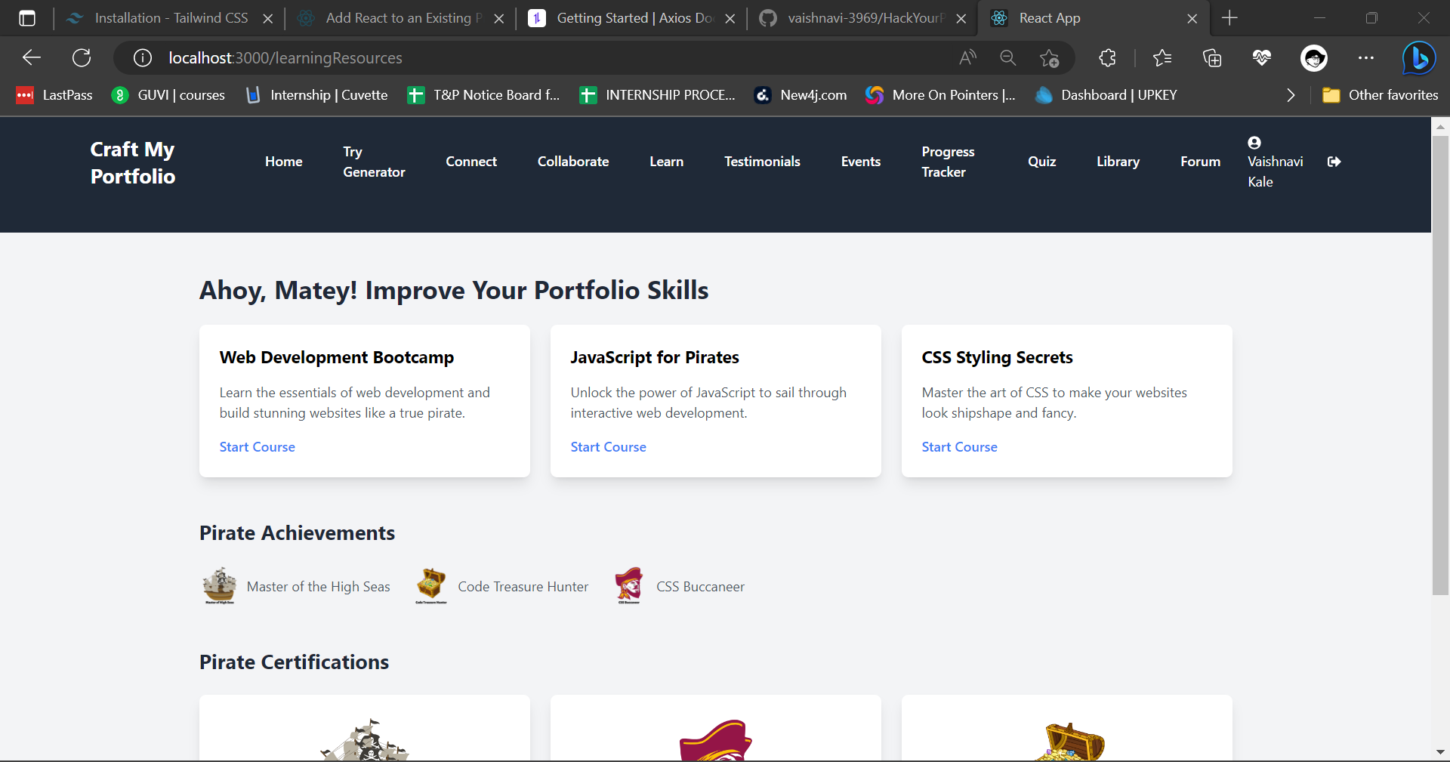Click CSS Buccaneer pirate badge

tap(629, 586)
